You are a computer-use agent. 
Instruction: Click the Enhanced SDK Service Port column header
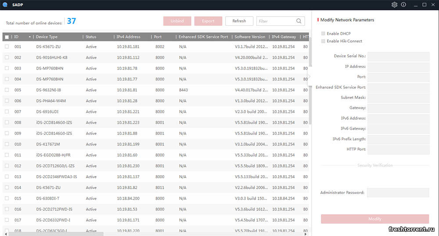(203, 37)
